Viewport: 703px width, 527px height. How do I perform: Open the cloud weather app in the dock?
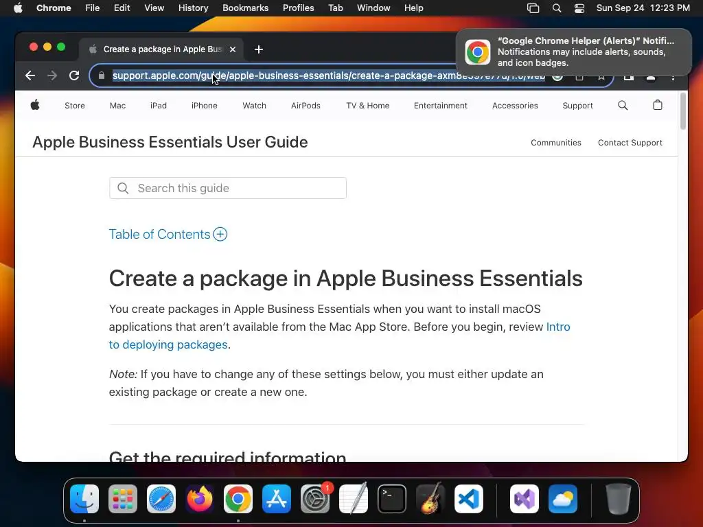point(563,499)
